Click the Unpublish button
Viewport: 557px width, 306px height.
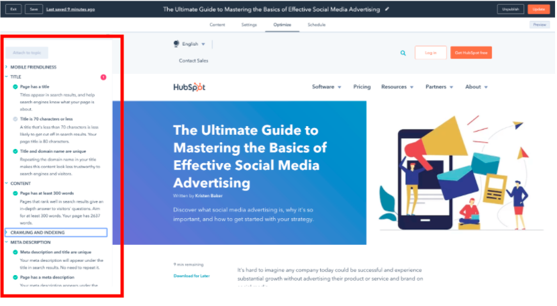click(x=511, y=9)
